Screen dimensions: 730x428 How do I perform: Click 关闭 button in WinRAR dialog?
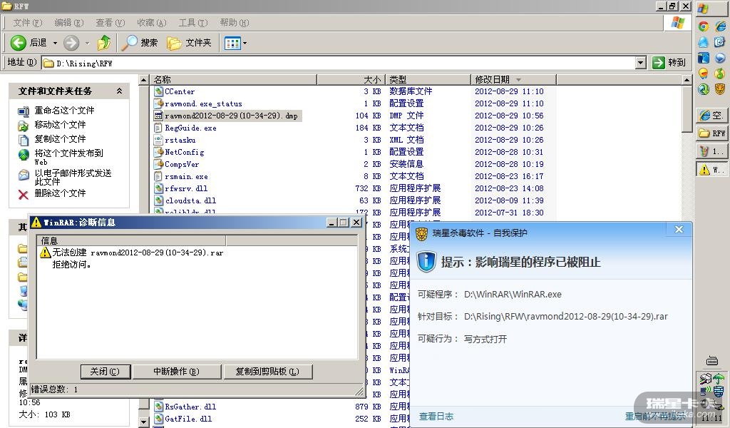pos(106,372)
